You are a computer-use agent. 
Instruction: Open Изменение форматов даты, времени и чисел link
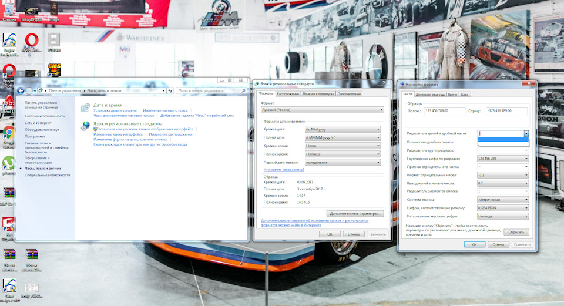pyautogui.click(x=130, y=140)
